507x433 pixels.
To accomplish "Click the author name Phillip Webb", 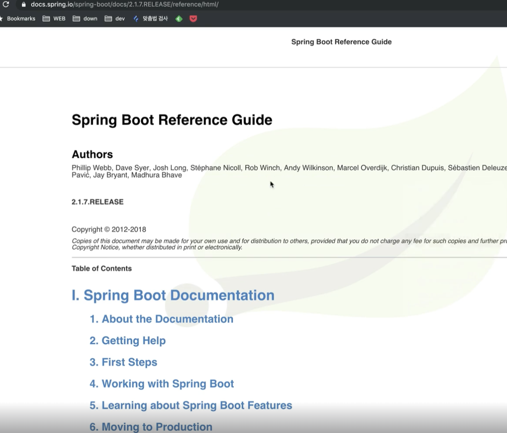I will 91,168.
